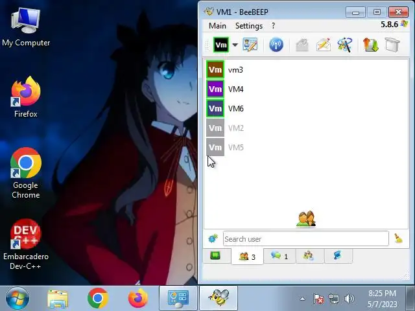Select user VM4 in the list
The image size is (415, 311).
pyautogui.click(x=306, y=89)
